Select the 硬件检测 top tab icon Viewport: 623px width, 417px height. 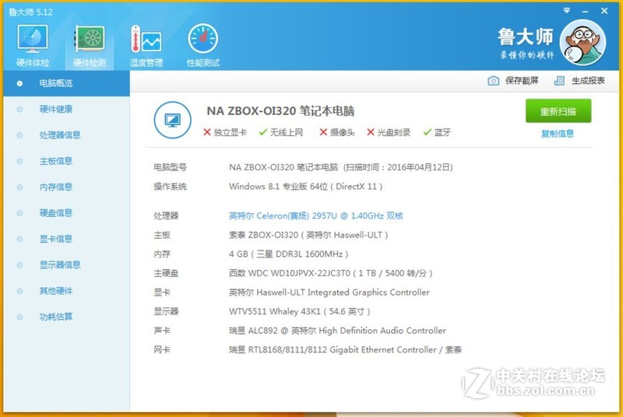pos(90,39)
